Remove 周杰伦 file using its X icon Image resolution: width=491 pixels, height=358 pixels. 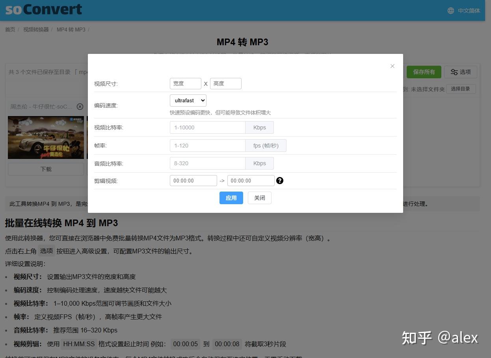click(x=80, y=106)
